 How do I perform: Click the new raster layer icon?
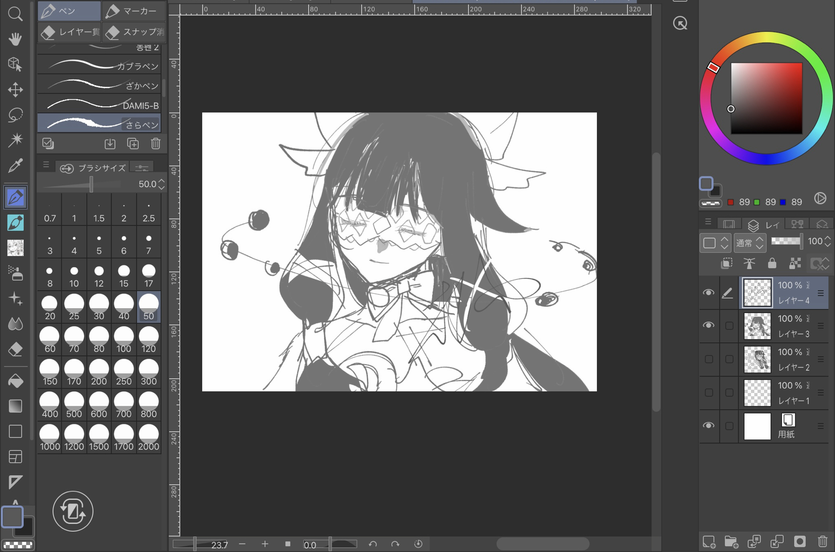[709, 542]
